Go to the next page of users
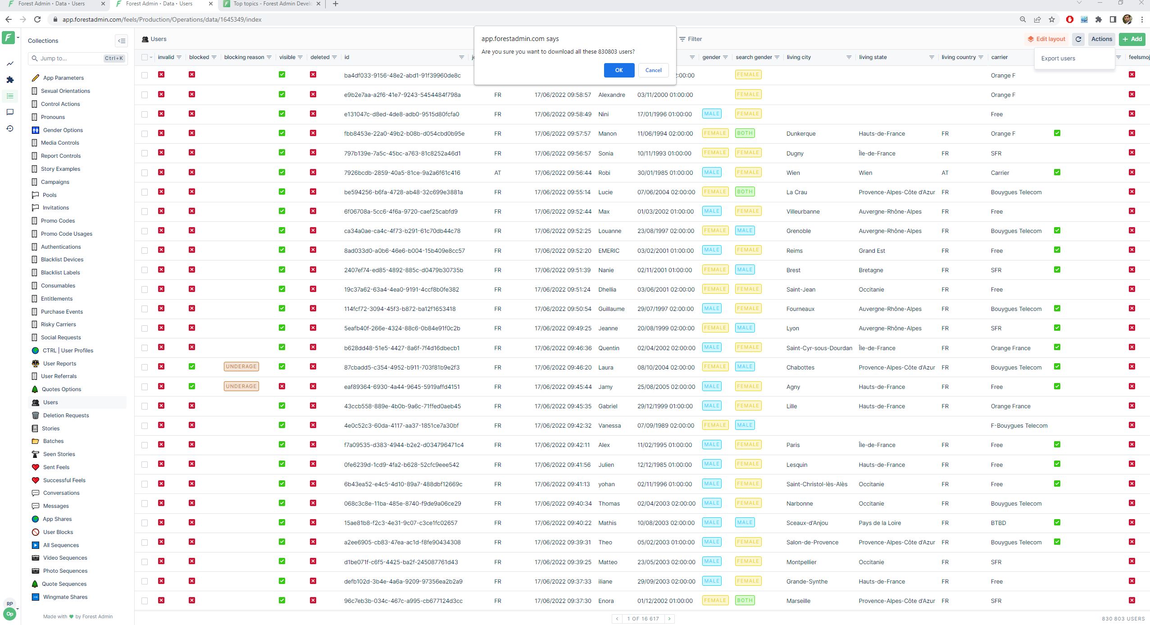The width and height of the screenshot is (1150, 625). (669, 619)
